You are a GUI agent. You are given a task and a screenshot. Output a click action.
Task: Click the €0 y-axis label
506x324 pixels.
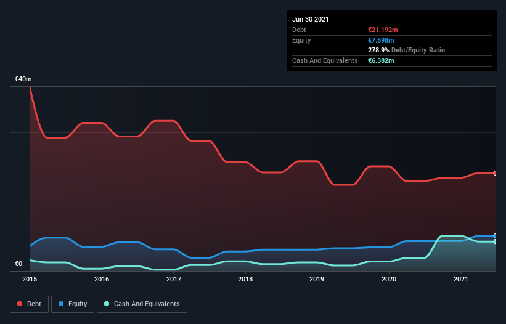[x=18, y=264]
